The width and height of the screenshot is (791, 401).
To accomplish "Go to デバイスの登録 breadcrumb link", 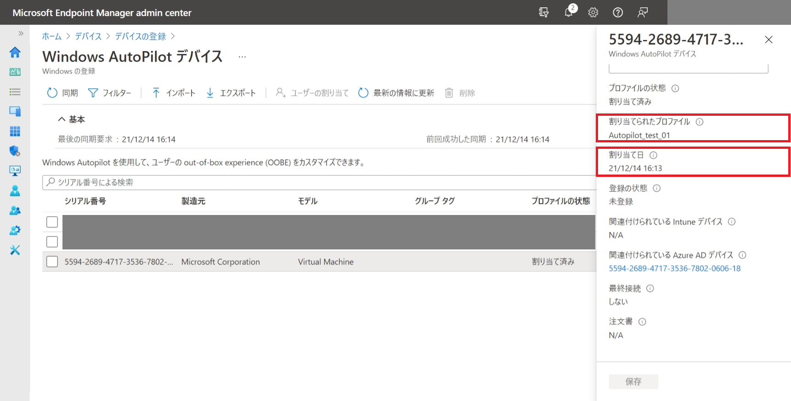I will (141, 36).
